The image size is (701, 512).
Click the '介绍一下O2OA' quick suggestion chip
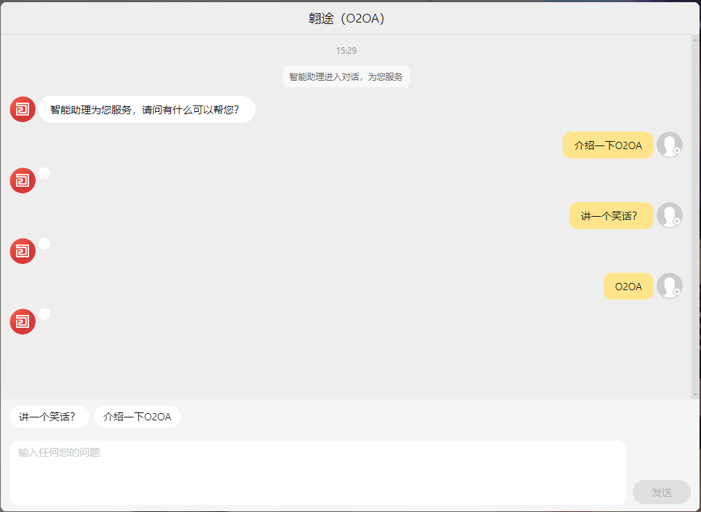coord(138,417)
